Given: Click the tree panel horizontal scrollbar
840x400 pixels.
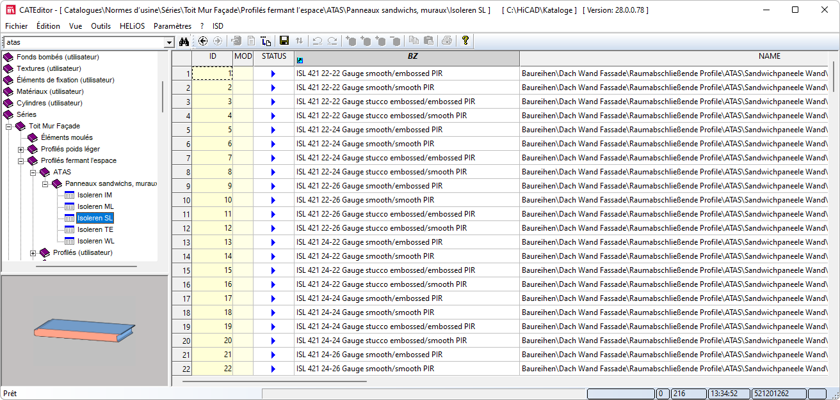Looking at the screenshot, I should click(x=86, y=266).
